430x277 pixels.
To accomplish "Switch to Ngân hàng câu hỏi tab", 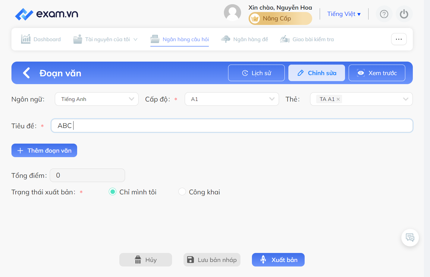I will click(x=180, y=39).
